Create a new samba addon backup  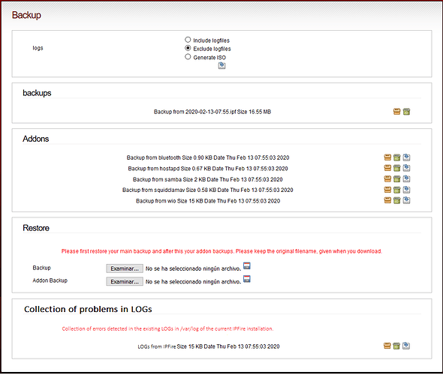click(406, 179)
